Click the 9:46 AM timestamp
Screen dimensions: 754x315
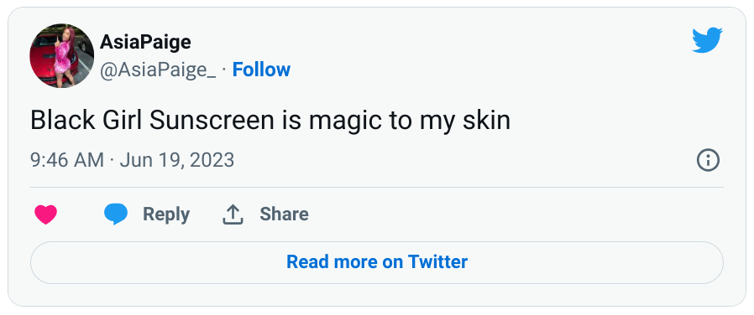[x=67, y=160]
